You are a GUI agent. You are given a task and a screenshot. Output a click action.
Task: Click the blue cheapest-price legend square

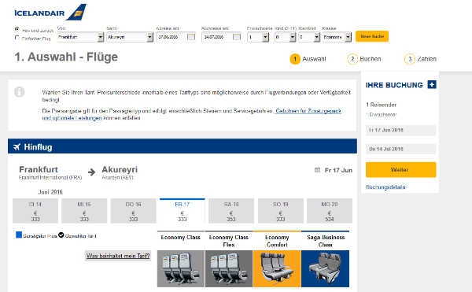[x=19, y=235]
